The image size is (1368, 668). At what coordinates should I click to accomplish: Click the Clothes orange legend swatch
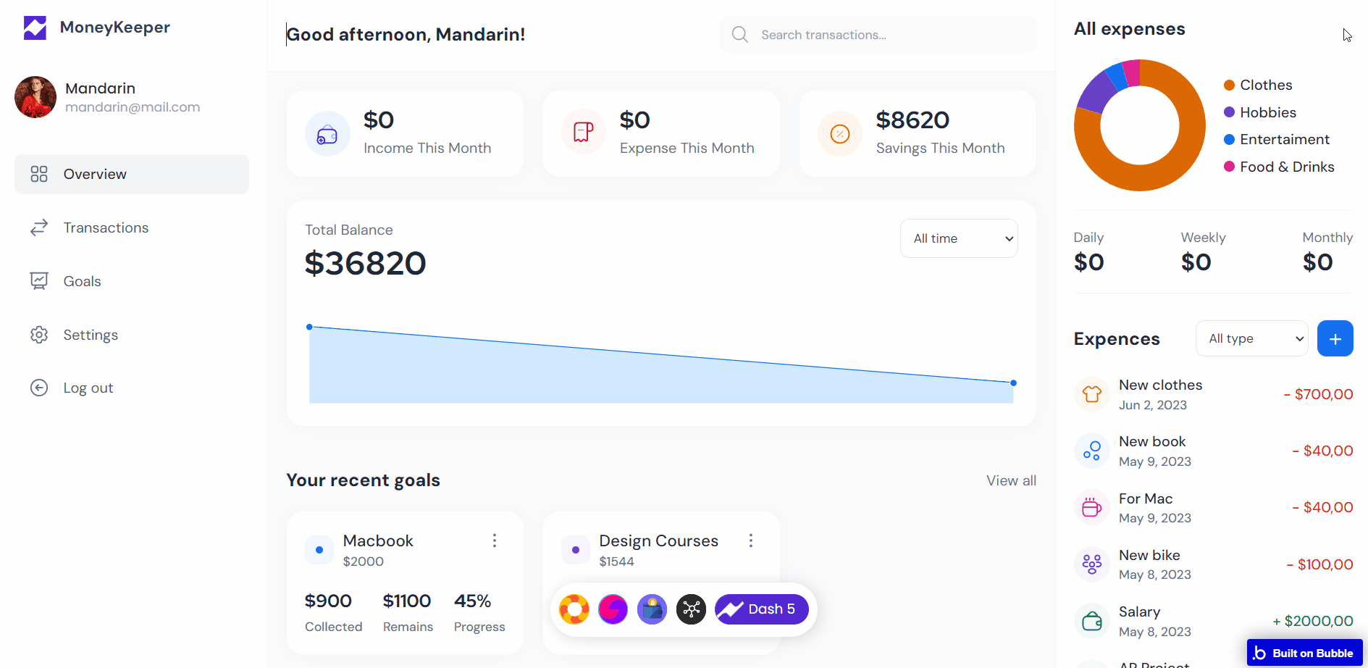coord(1229,85)
